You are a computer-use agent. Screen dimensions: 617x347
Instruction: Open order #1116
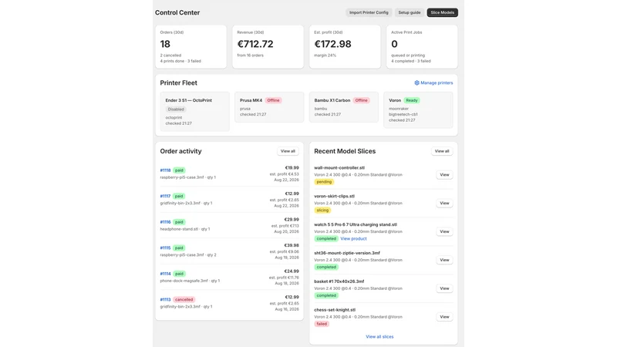coord(165,222)
